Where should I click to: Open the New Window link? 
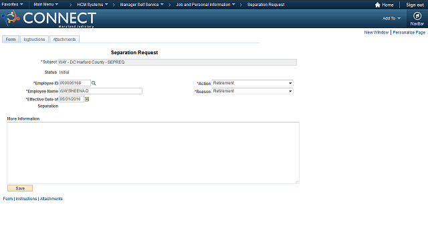pos(376,32)
